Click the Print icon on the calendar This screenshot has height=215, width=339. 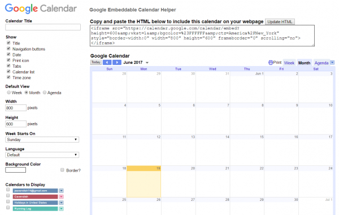click(x=271, y=63)
